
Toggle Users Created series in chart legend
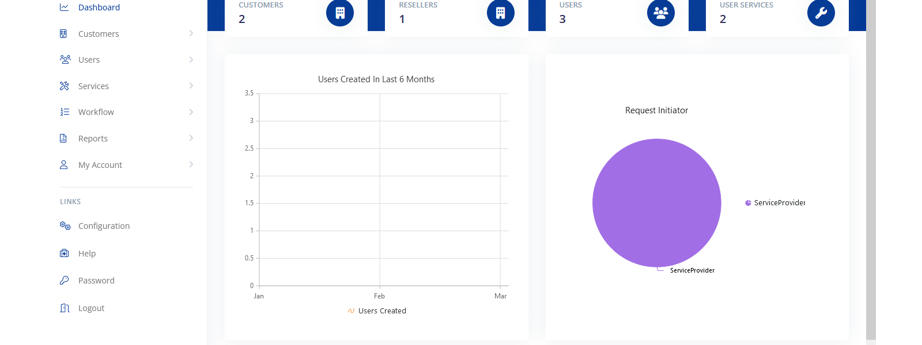377,311
